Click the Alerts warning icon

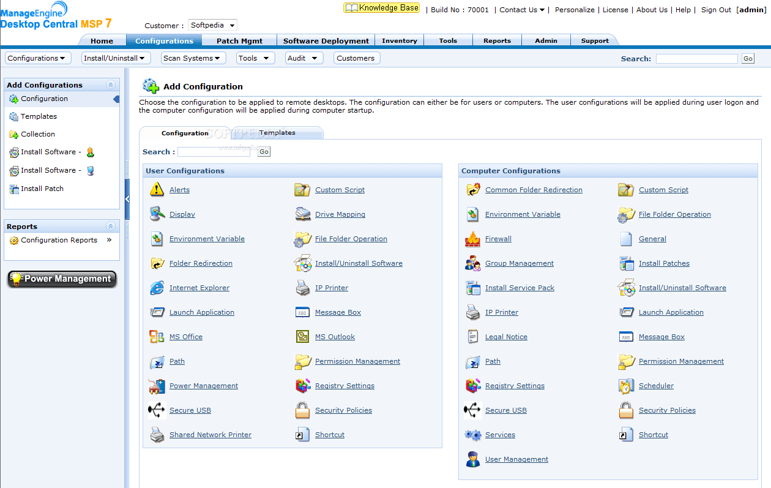pos(157,190)
